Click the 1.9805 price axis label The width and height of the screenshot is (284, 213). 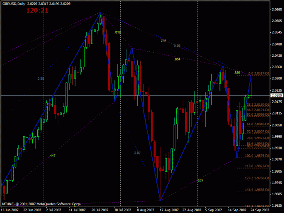pyautogui.click(x=277, y=171)
